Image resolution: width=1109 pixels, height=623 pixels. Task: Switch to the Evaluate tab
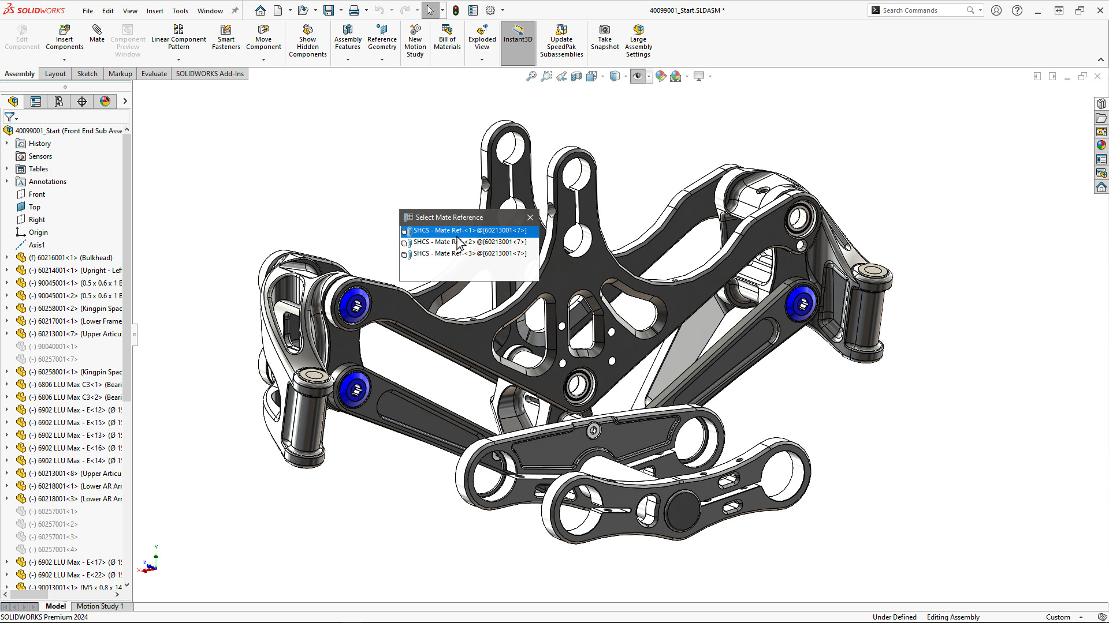click(153, 73)
